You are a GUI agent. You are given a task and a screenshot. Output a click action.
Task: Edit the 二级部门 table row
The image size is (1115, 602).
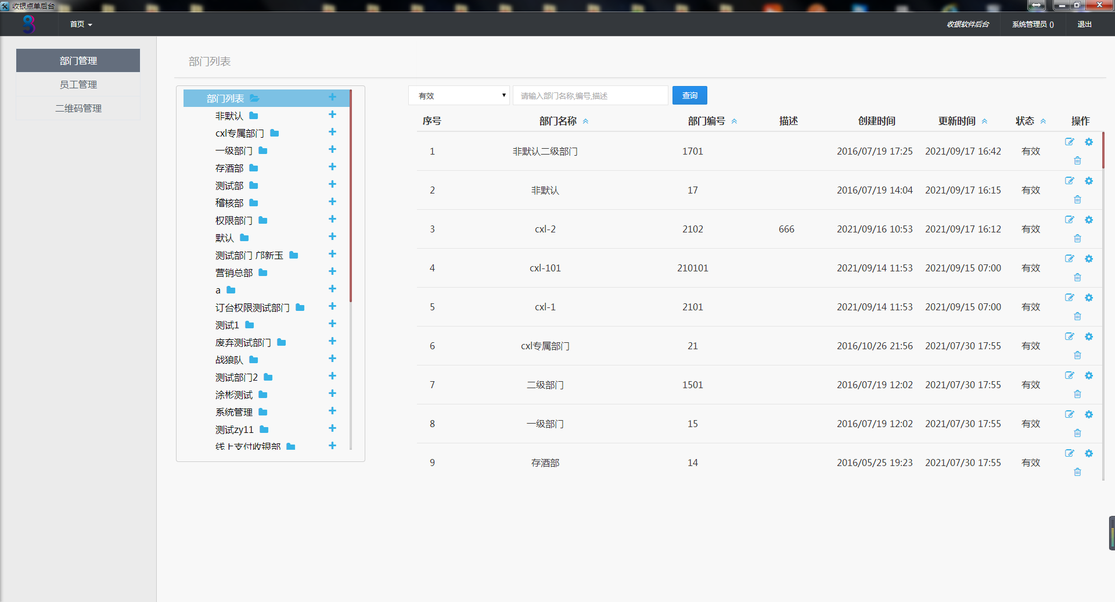point(1069,375)
